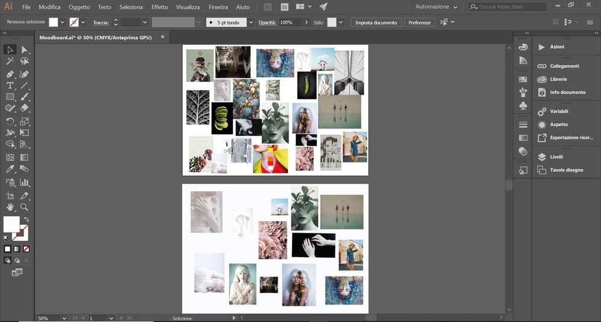Click the pink flowers thumbnail on lower artboard

(272, 240)
